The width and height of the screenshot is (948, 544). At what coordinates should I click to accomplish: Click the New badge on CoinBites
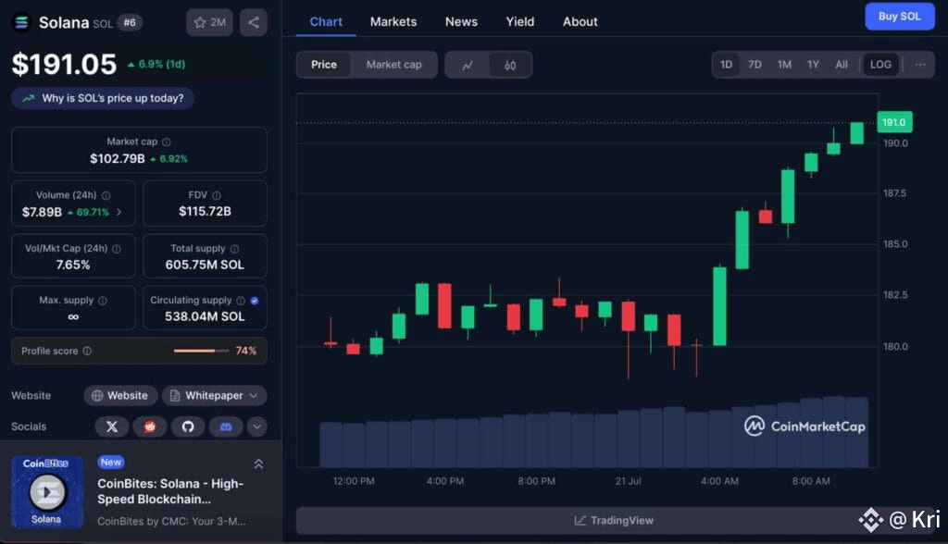point(111,463)
